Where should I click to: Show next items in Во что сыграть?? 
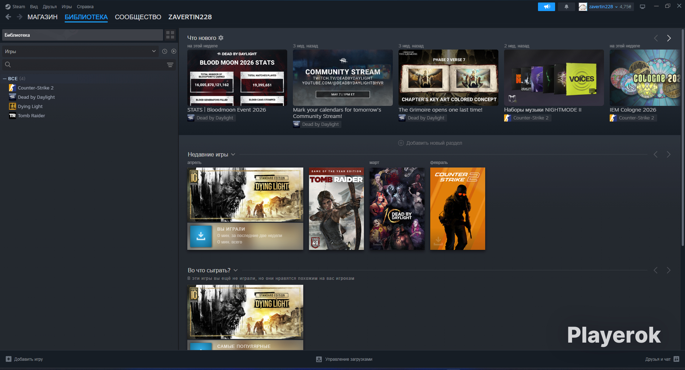click(x=669, y=270)
